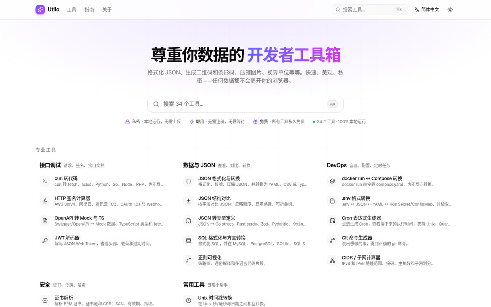Open the JSON 格式化与转换 braces icon

[189, 181]
